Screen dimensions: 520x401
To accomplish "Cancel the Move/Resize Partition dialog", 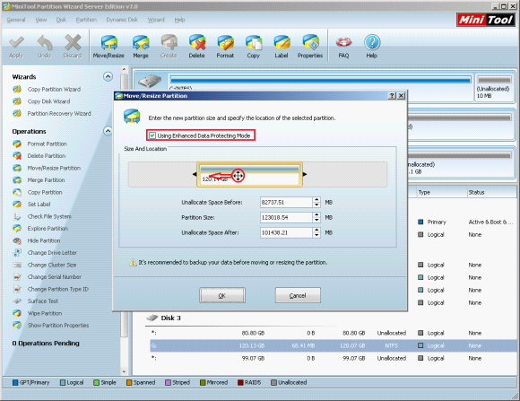I will coord(298,295).
